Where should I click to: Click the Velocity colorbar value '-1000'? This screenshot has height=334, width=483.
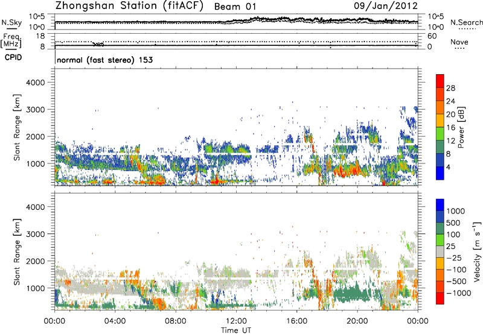(x=458, y=293)
